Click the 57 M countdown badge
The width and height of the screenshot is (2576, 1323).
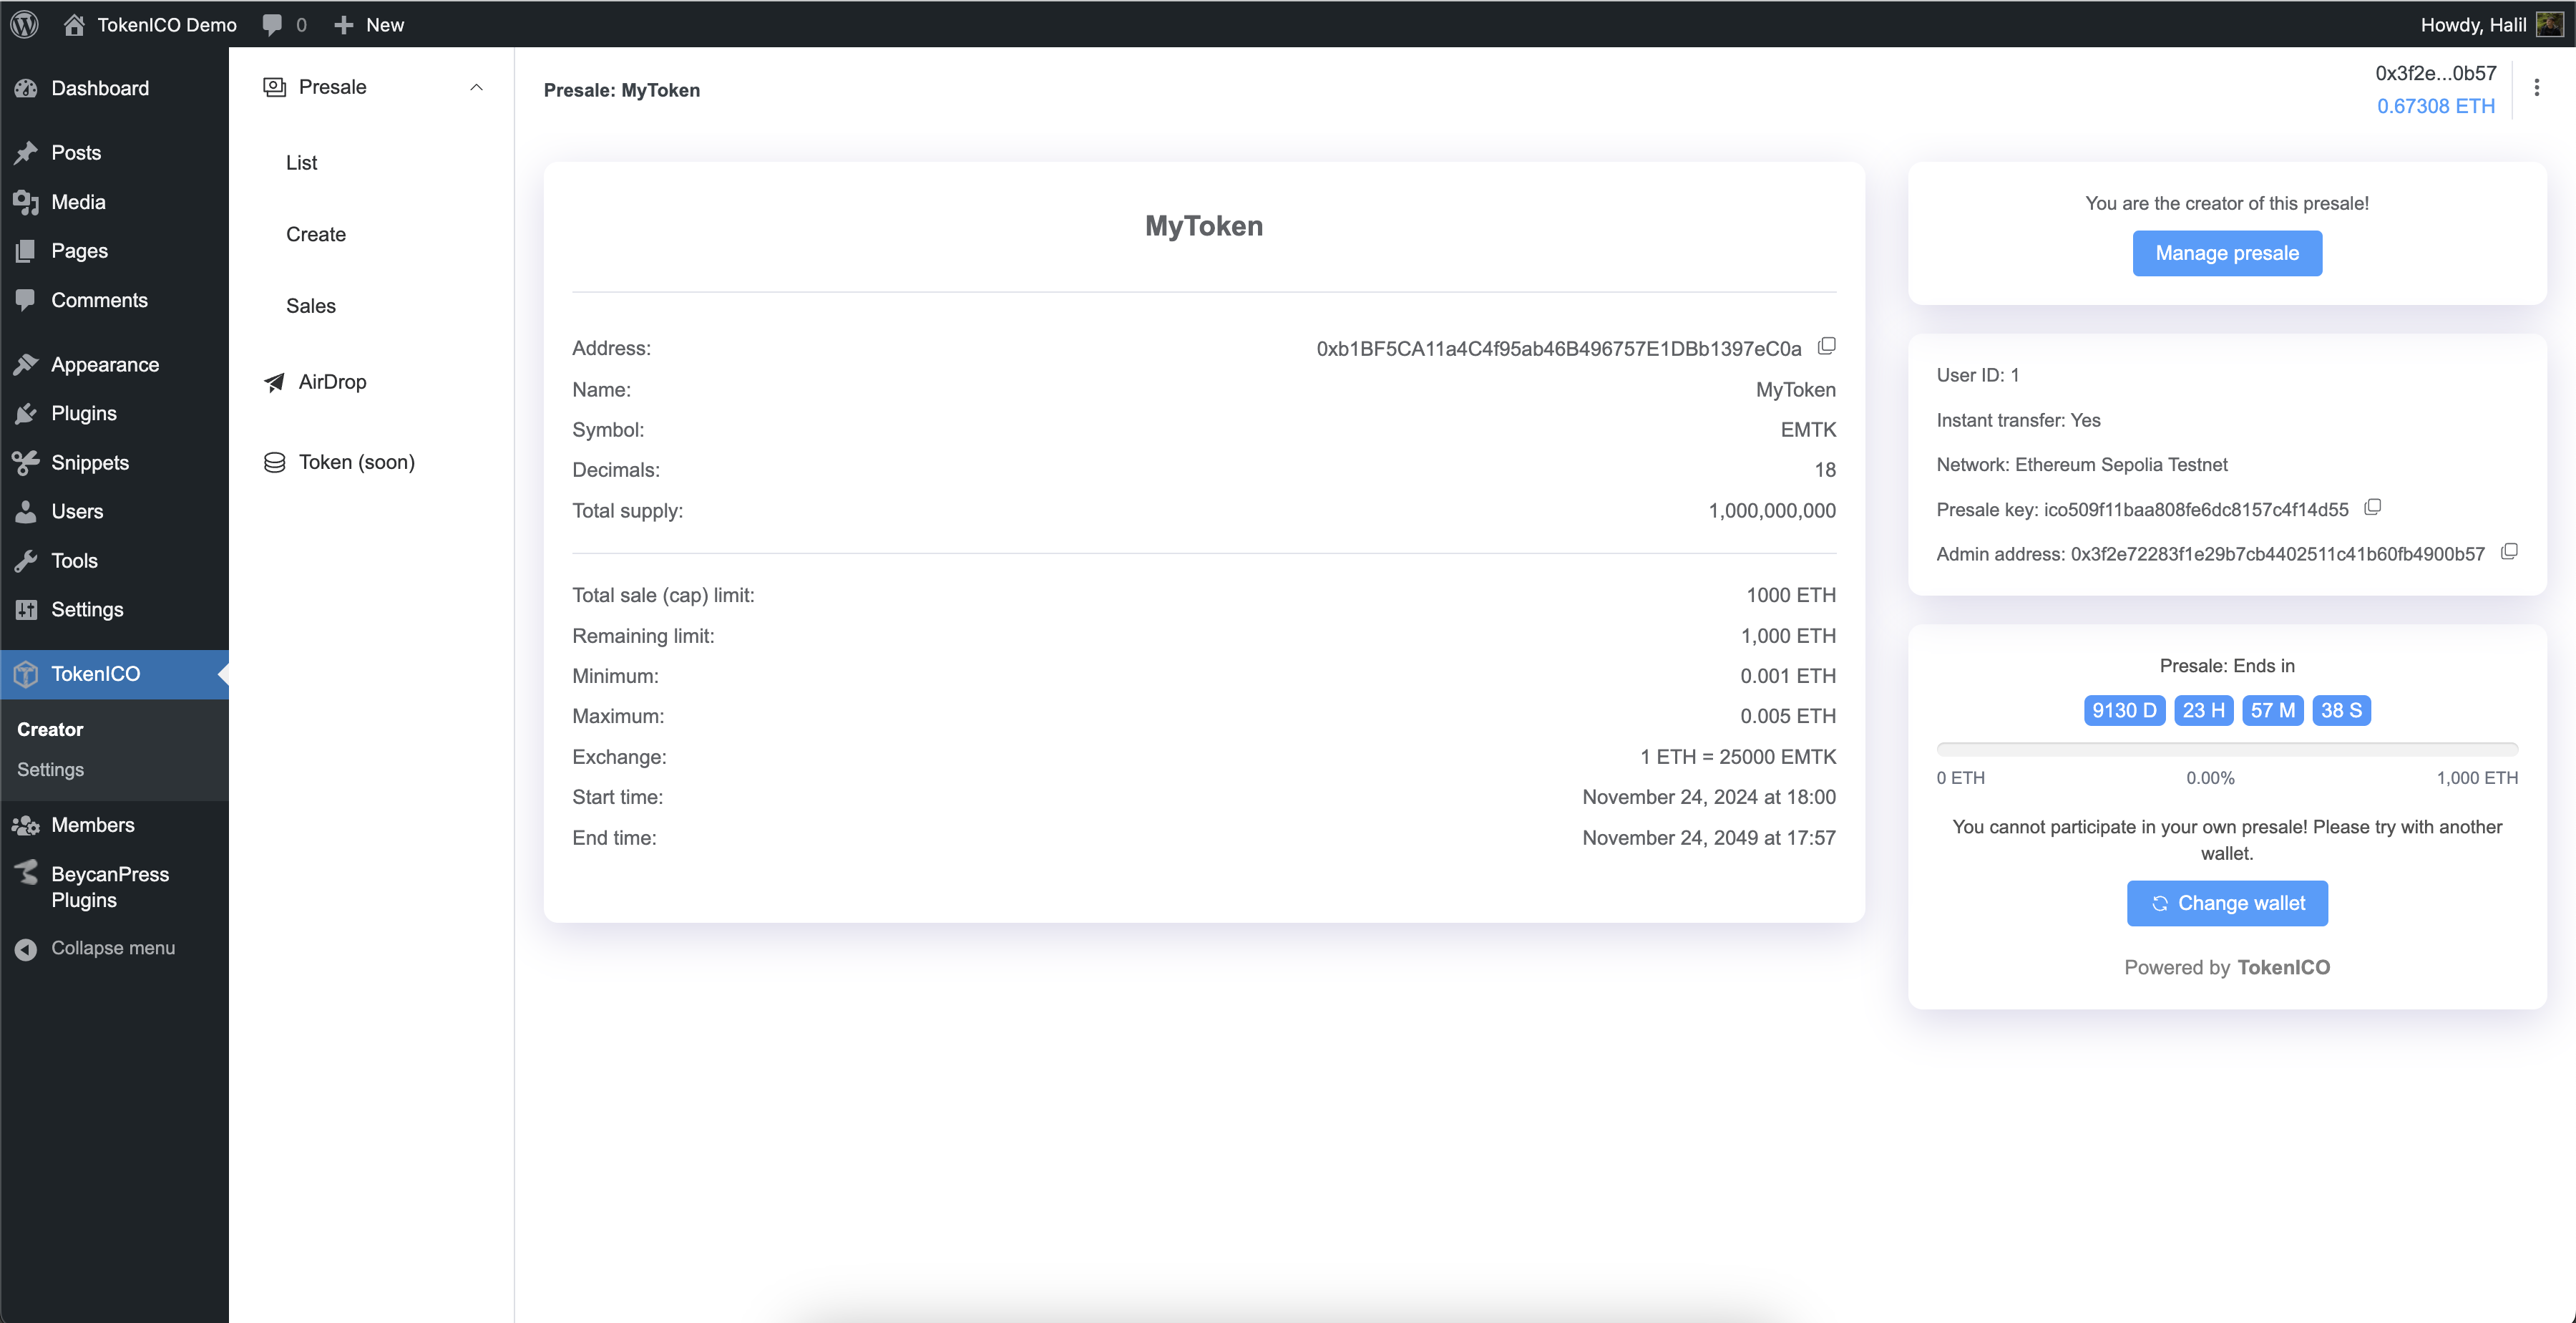pos(2272,710)
